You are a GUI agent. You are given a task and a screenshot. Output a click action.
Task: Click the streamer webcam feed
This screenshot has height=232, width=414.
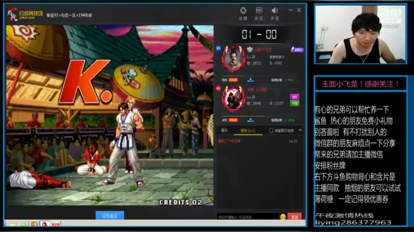point(361,34)
